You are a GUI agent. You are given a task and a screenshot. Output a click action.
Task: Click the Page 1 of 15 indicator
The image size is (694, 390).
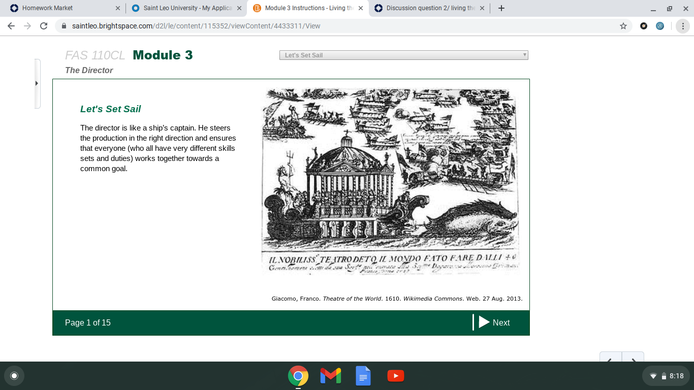(88, 322)
